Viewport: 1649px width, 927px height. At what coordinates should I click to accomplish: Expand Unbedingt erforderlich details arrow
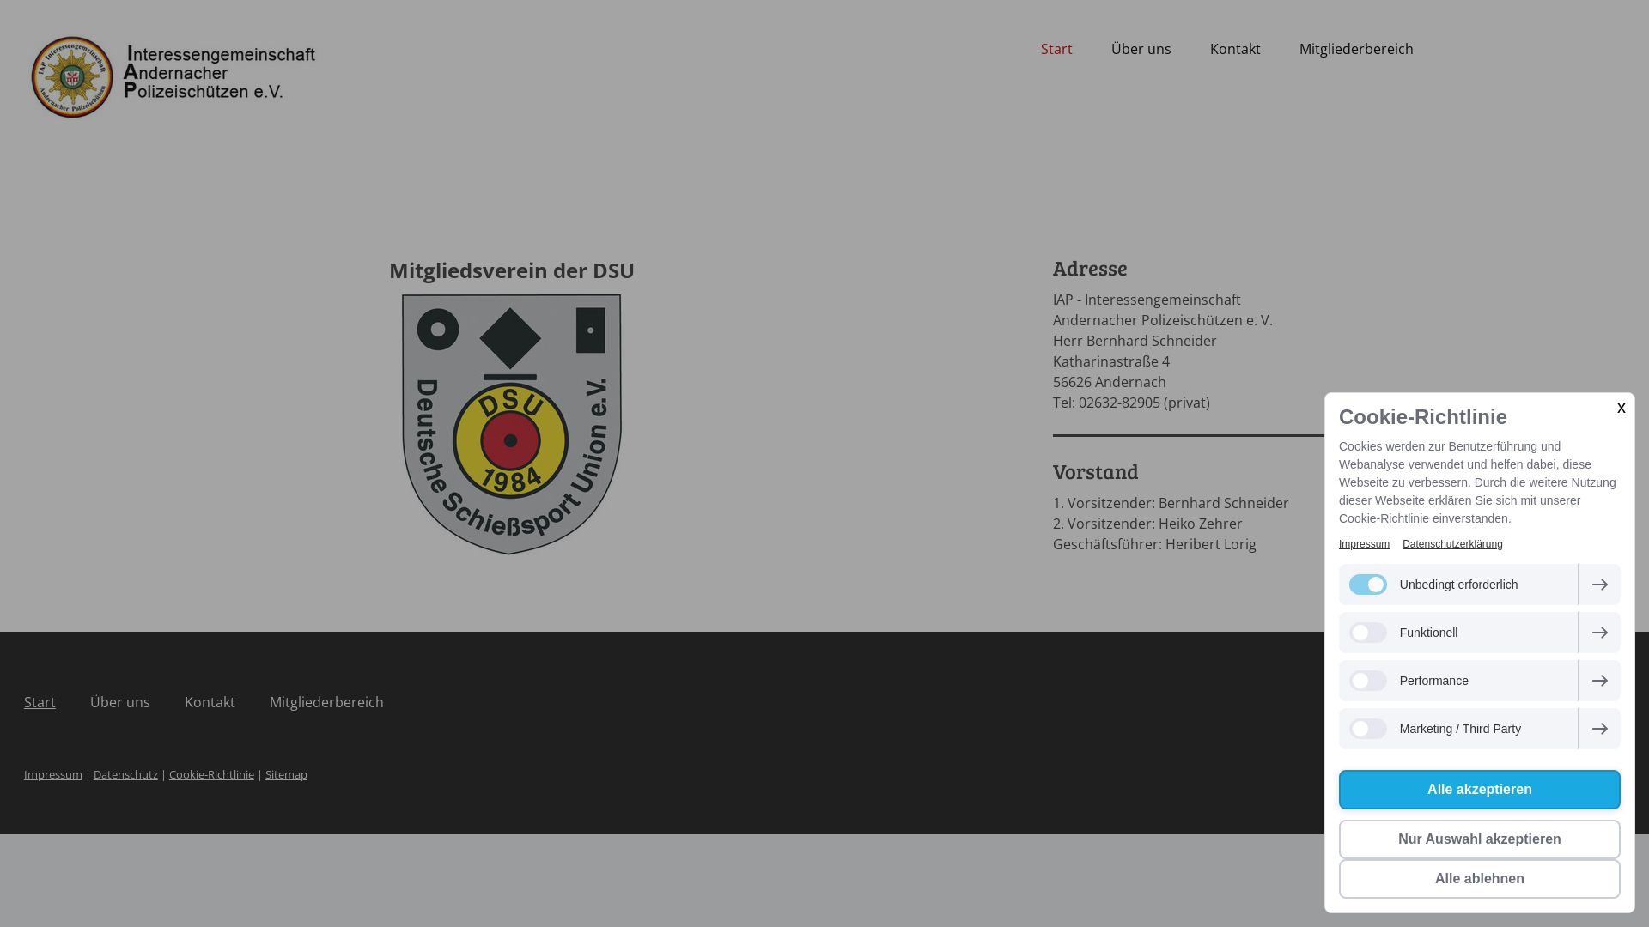pyautogui.click(x=1599, y=585)
